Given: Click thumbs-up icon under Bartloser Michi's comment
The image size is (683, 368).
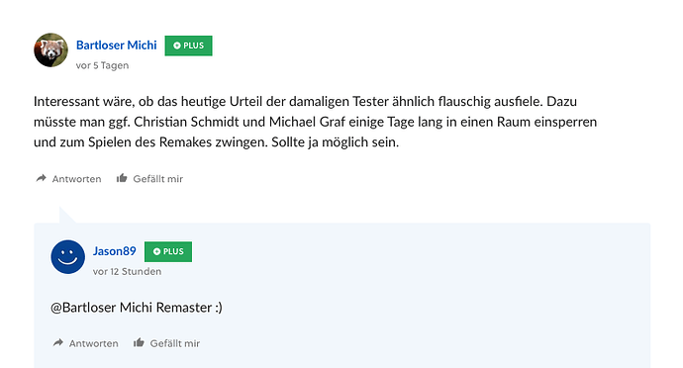Looking at the screenshot, I should click(x=122, y=178).
